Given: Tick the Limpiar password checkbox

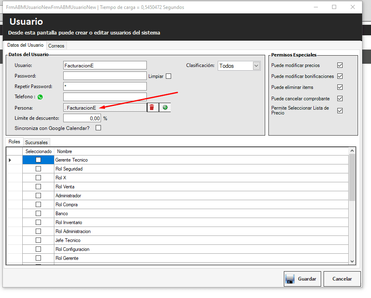Looking at the screenshot, I should tap(169, 76).
